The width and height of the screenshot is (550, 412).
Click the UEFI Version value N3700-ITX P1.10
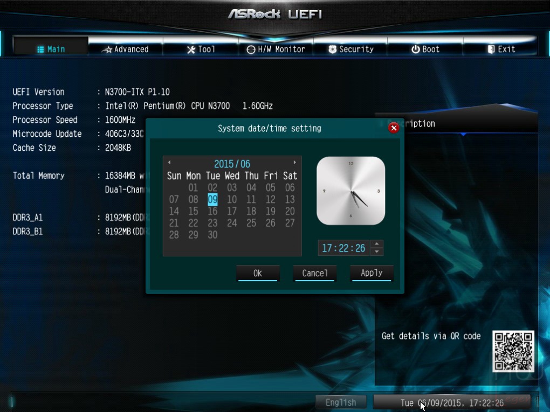click(137, 92)
